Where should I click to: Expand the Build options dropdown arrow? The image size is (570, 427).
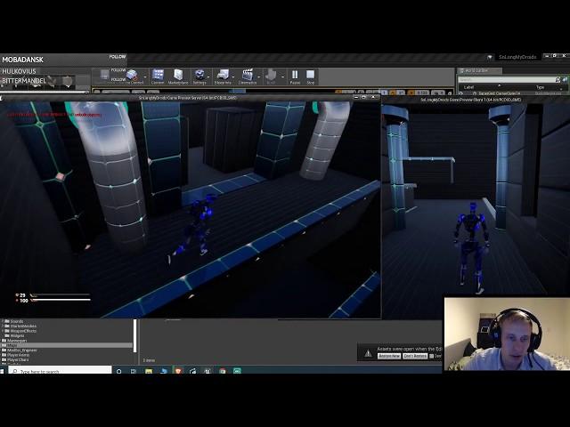[x=282, y=77]
